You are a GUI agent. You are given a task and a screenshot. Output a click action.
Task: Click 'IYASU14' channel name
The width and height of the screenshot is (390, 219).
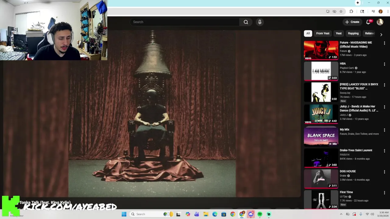[345, 155]
